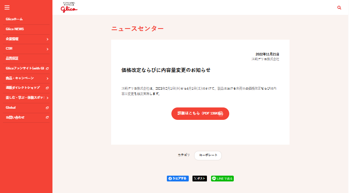Viewport: 349px width, 193px height.
Task: Click external link icon beside Global
Action: (47, 108)
